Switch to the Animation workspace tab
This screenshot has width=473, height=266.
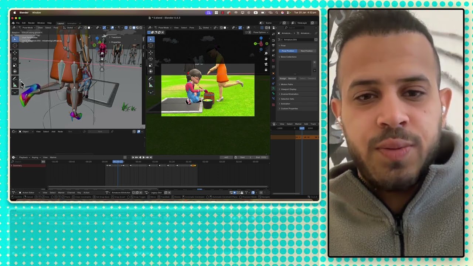(72, 23)
